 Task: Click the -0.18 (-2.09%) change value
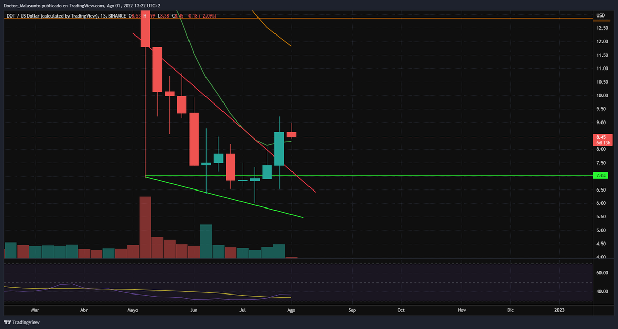click(201, 16)
